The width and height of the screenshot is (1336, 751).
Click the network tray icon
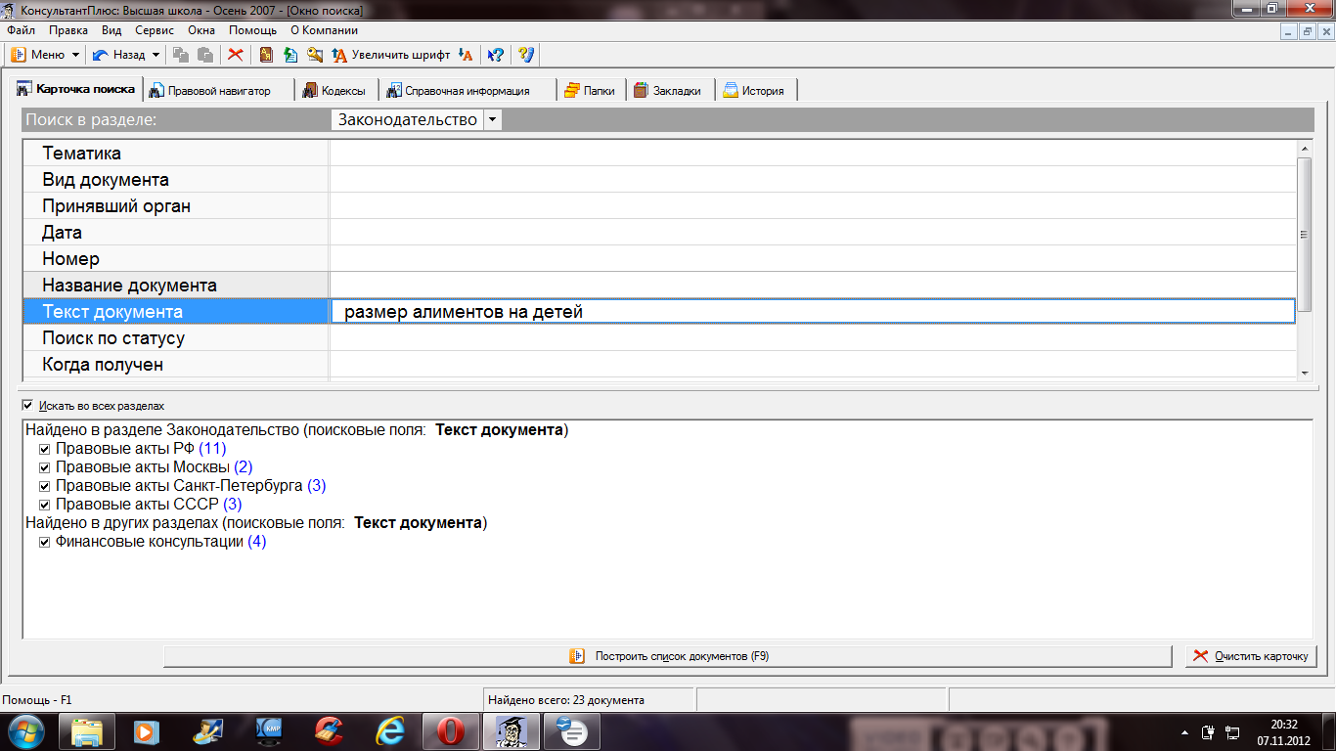[1232, 731]
